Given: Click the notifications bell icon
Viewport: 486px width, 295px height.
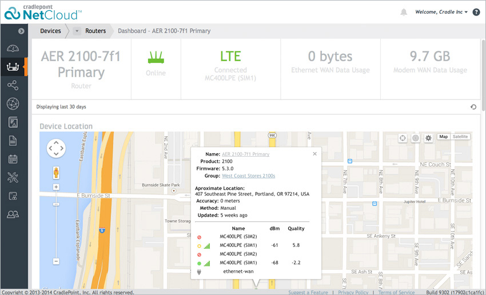Looking at the screenshot, I should pos(404,12).
